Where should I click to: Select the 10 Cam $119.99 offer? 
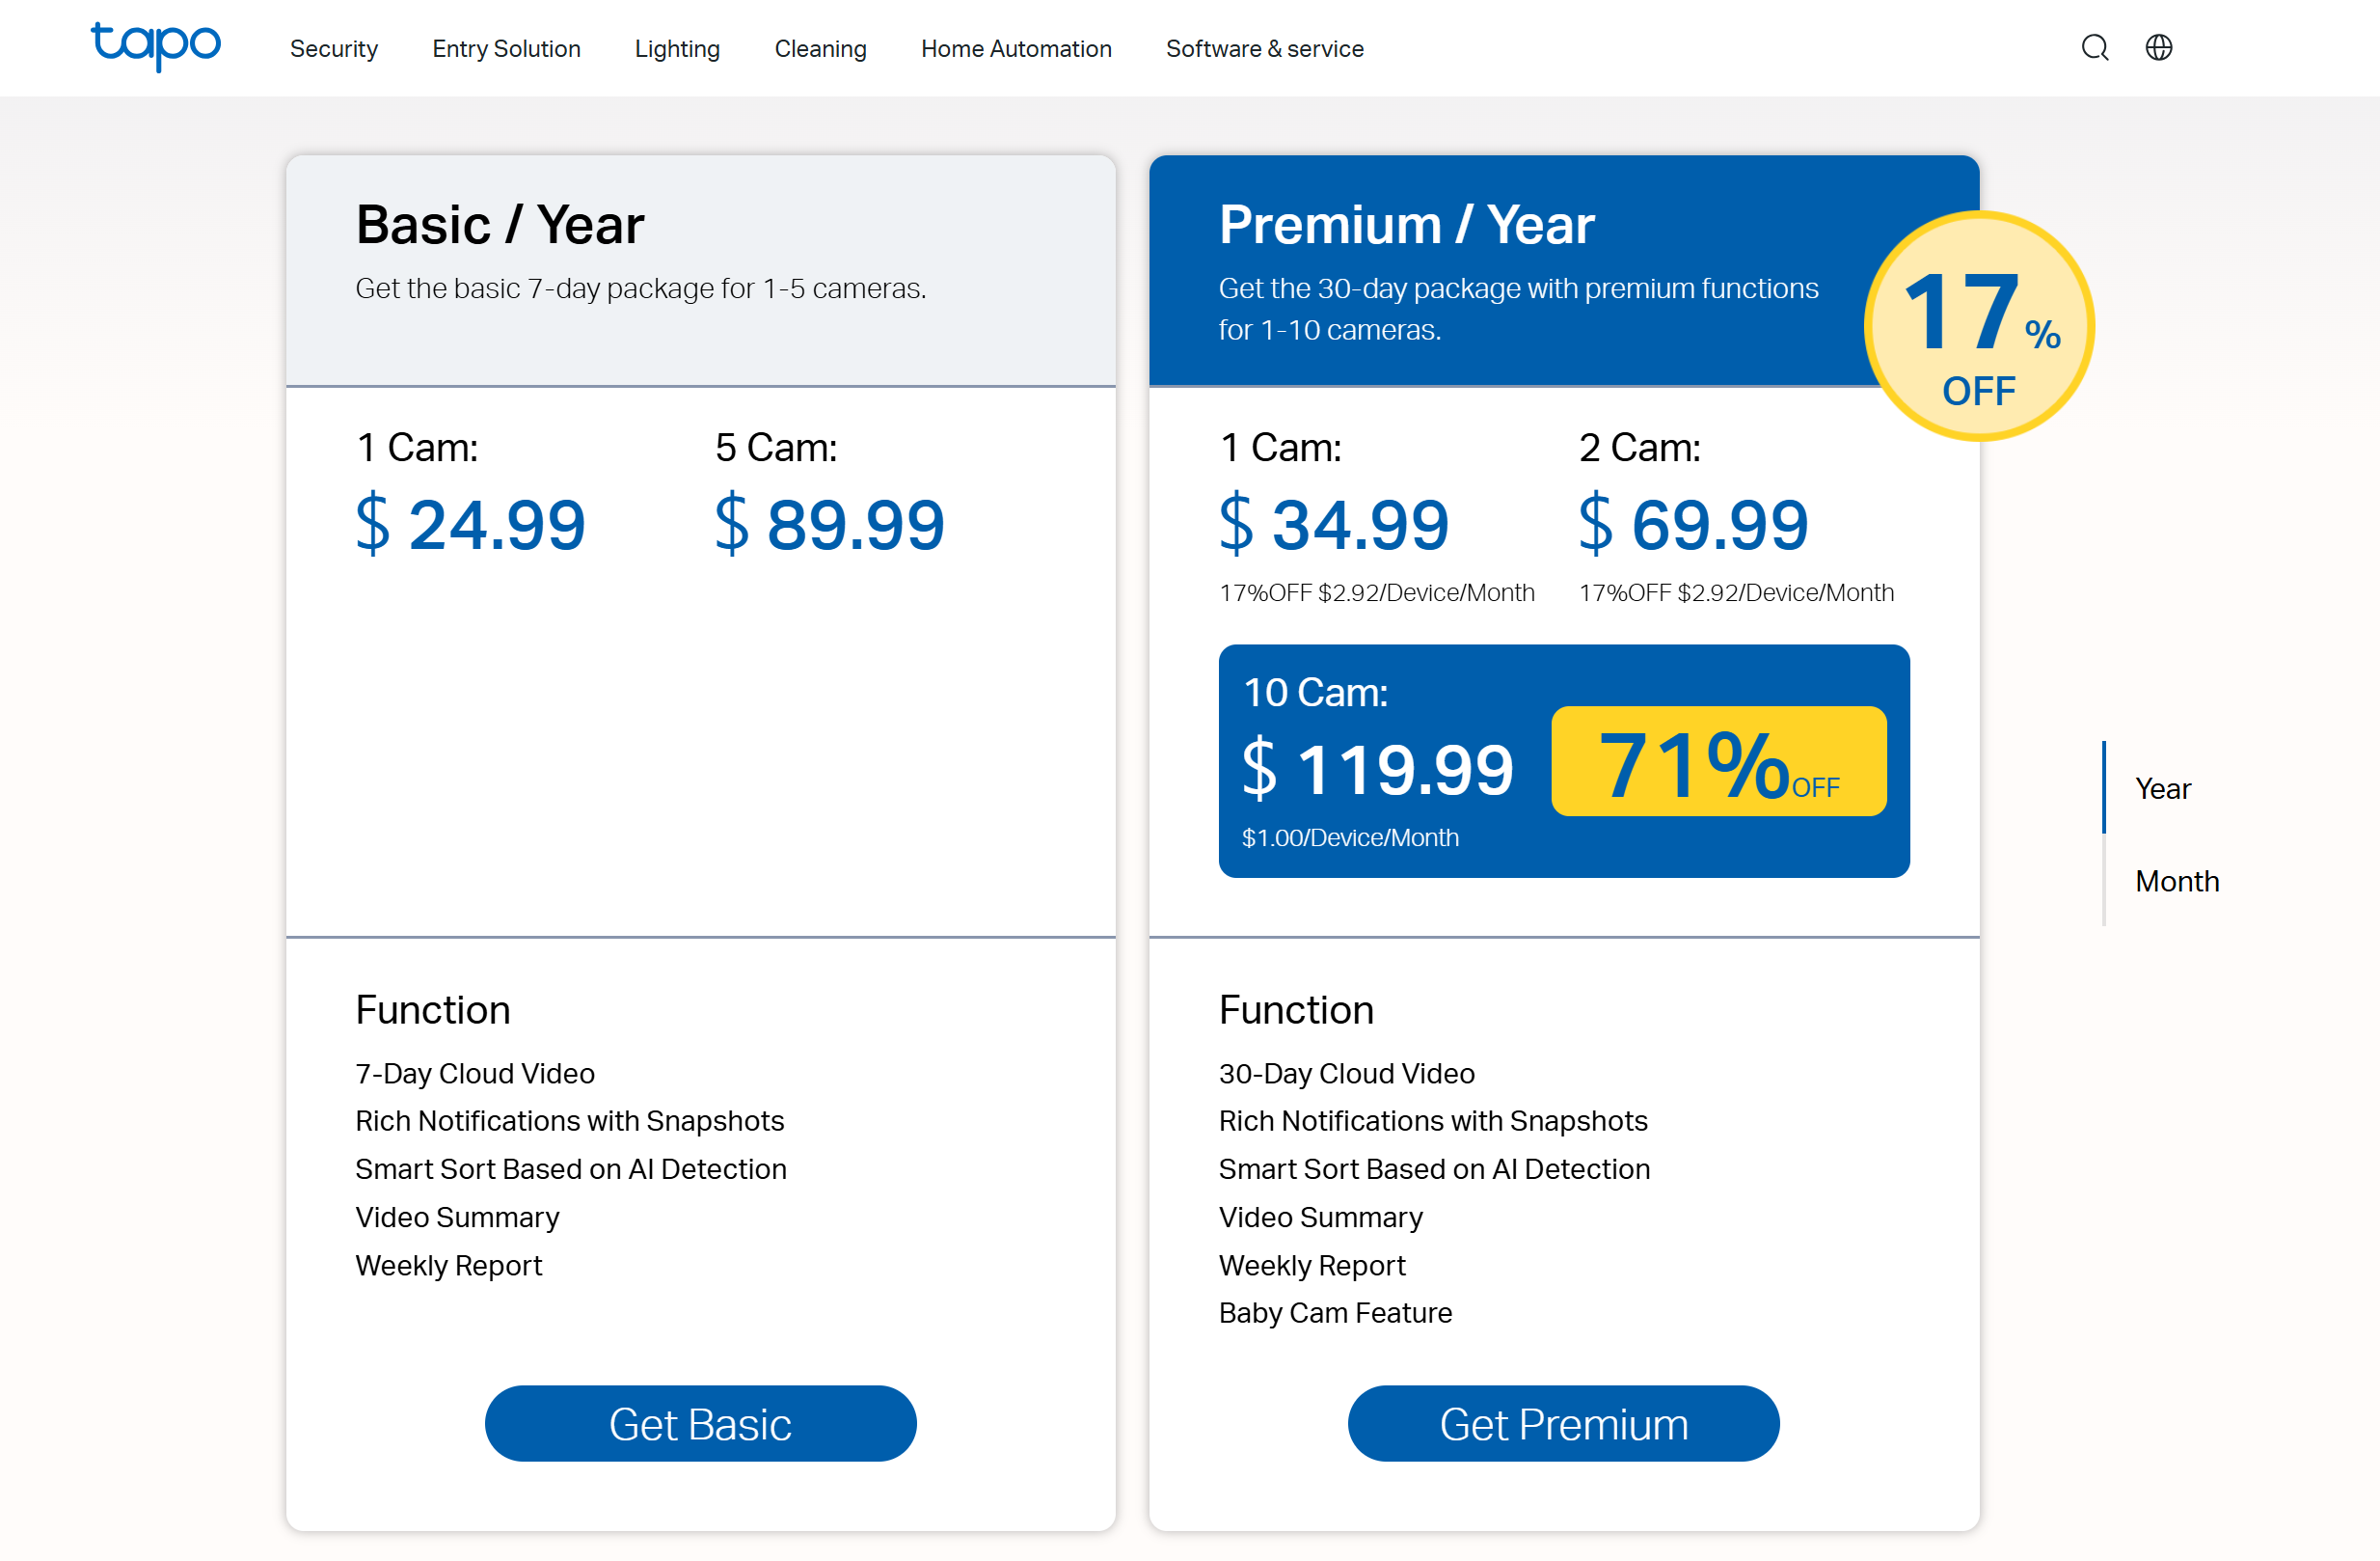pos(1377,769)
